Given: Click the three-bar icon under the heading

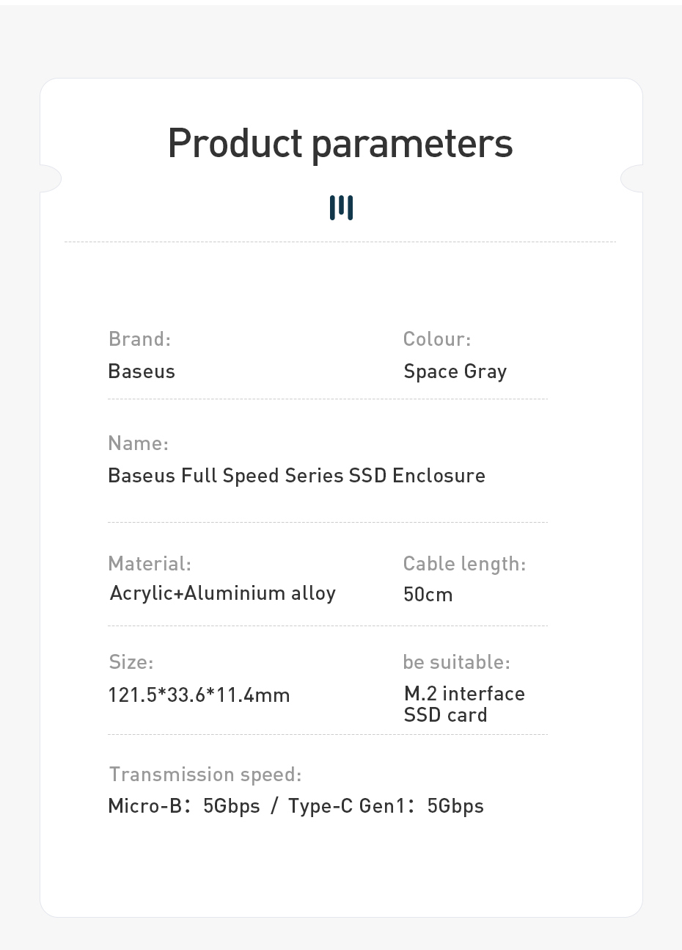Looking at the screenshot, I should pyautogui.click(x=341, y=208).
